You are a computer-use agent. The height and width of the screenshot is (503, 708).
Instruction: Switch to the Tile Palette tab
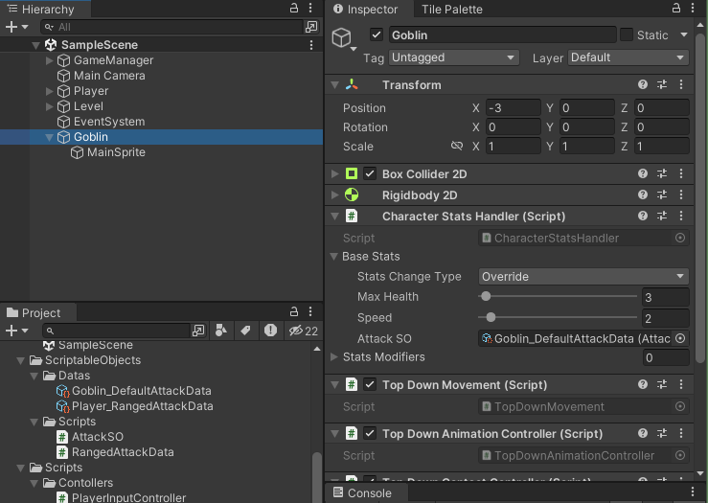[x=451, y=9]
